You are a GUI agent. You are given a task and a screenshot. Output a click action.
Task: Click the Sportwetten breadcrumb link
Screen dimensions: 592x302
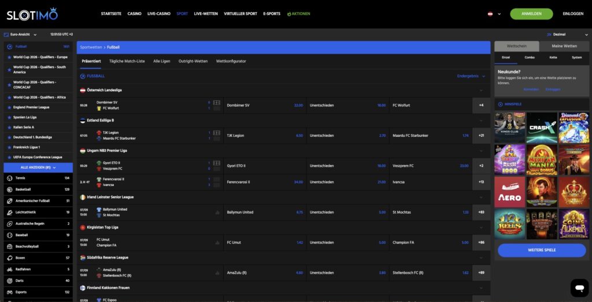click(x=91, y=47)
